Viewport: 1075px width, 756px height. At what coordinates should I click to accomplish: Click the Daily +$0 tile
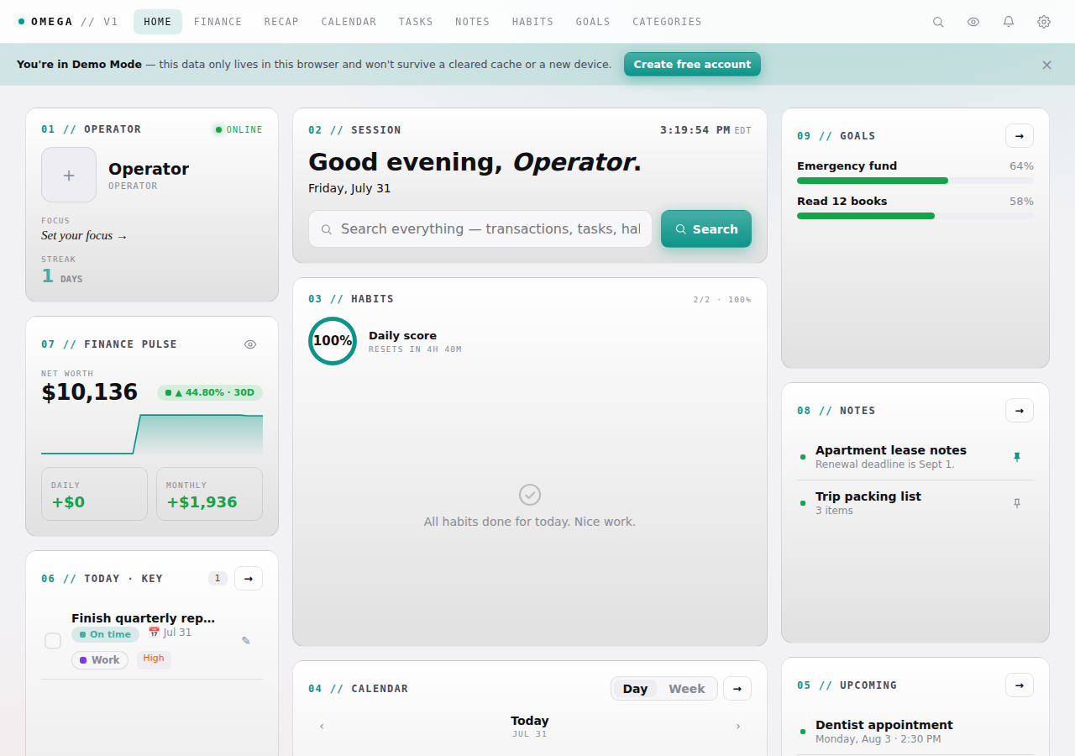[94, 494]
